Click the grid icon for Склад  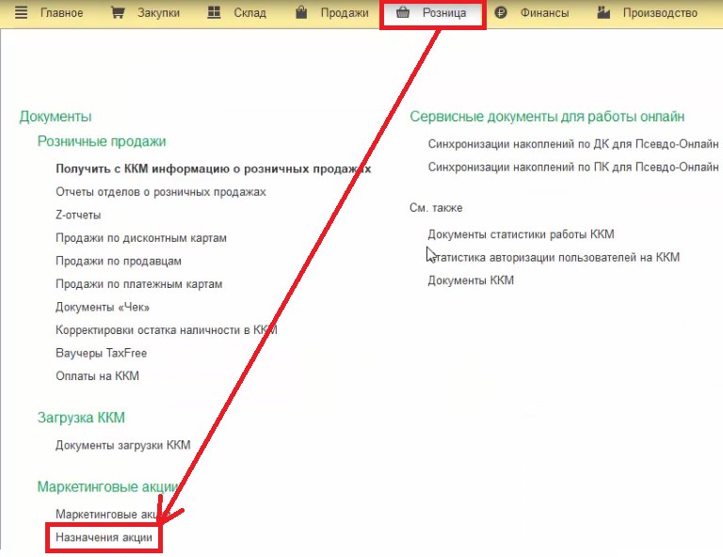click(214, 12)
